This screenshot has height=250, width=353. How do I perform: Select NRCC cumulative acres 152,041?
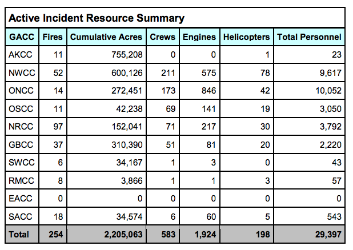(x=127, y=127)
